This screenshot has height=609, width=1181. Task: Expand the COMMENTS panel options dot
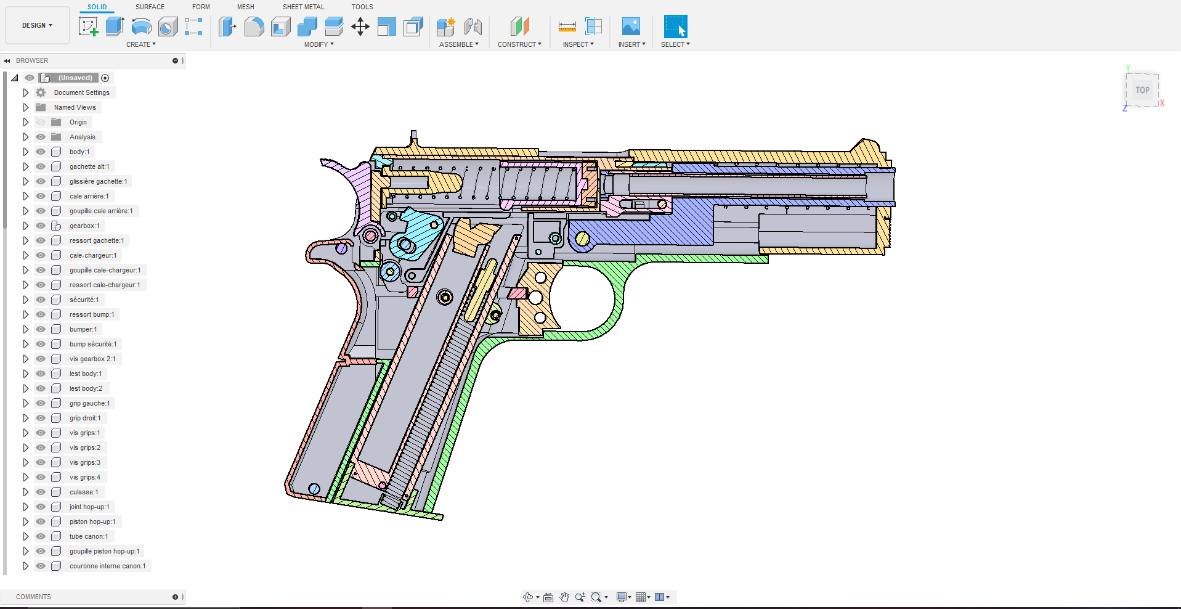(x=175, y=597)
